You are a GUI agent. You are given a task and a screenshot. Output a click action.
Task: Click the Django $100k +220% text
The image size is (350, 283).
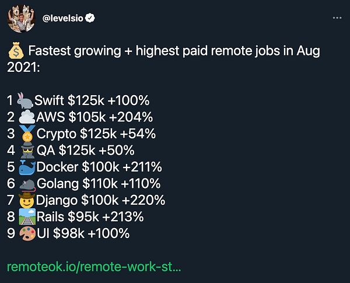100,201
